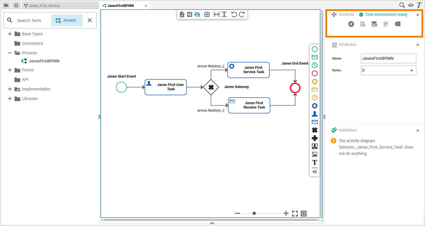Viewport: 425px width, 226px height.
Task: Select the parallel gateway plus palette tool
Action: [x=315, y=138]
